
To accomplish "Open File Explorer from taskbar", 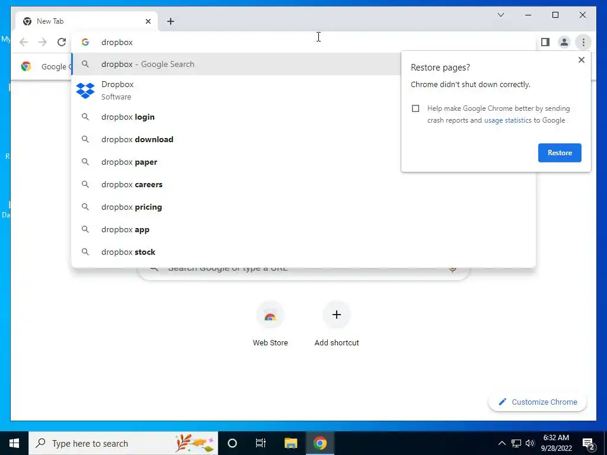I will (290, 443).
